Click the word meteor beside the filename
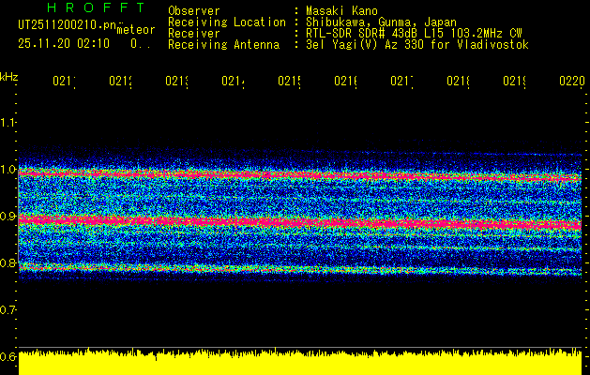The width and height of the screenshot is (590, 375). click(x=135, y=31)
